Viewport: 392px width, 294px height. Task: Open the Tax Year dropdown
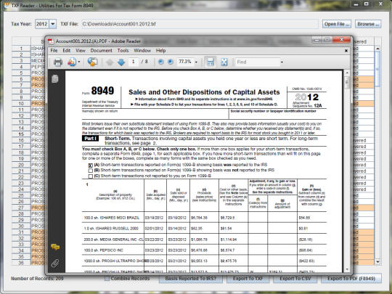click(53, 24)
